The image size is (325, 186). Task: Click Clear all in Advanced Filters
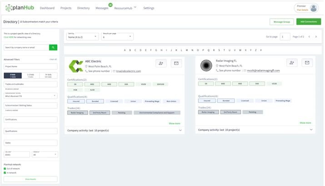53,59
